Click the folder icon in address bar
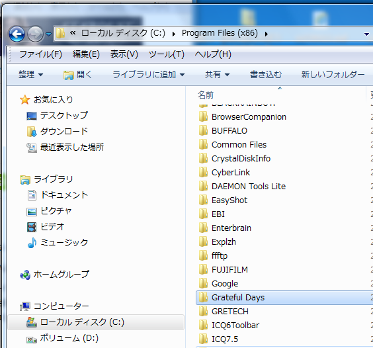373x348 pixels. (x=60, y=33)
